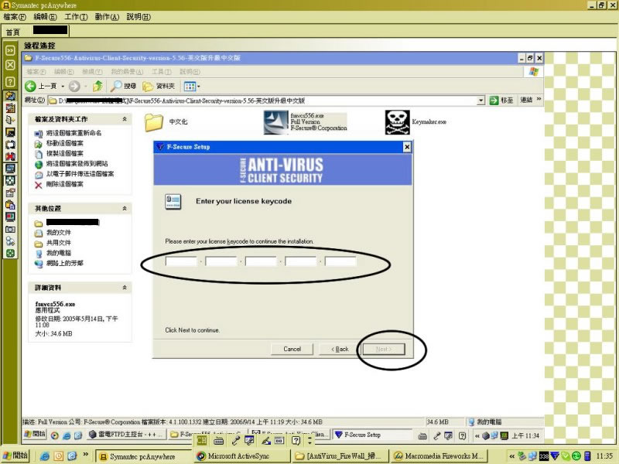Open pcAnywhere 編輯(E) menu
The image size is (619, 464).
(x=45, y=17)
